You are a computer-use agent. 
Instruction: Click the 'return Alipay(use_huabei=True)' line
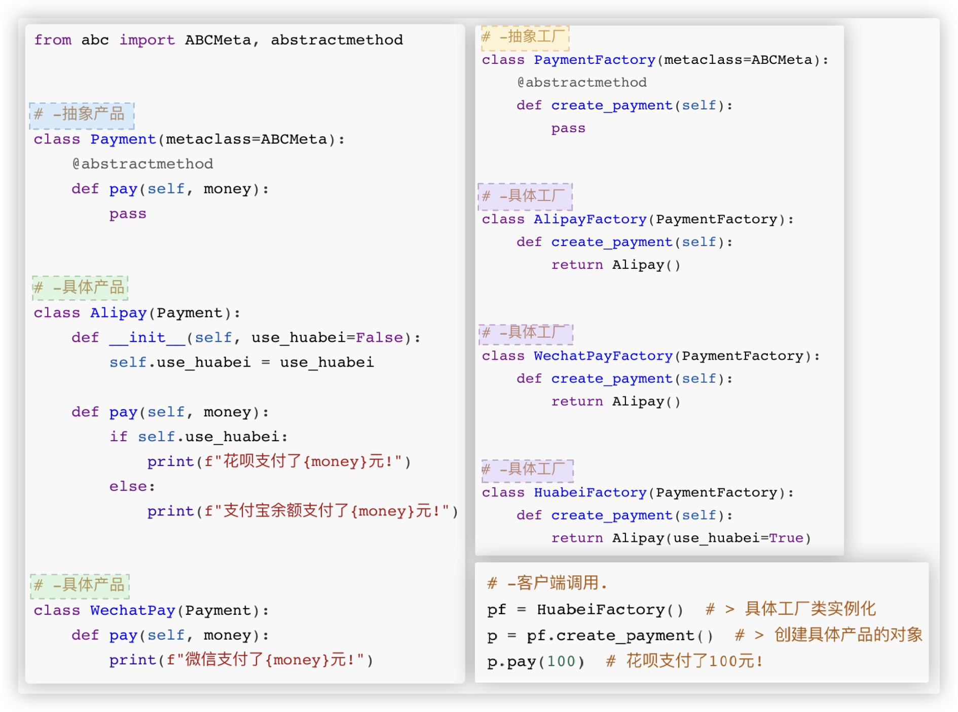point(681,538)
